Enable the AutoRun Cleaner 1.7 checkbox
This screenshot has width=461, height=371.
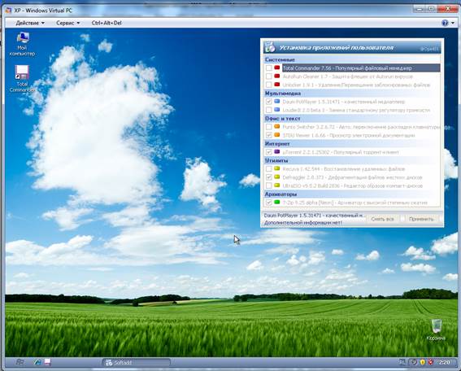[x=268, y=76]
